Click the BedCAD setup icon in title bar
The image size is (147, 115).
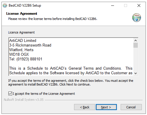[x=5, y=5]
